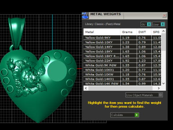Select the Yellow Gold:22KY row
Image resolution: width=173 pixels, height=130 pixels.
coord(122,61)
